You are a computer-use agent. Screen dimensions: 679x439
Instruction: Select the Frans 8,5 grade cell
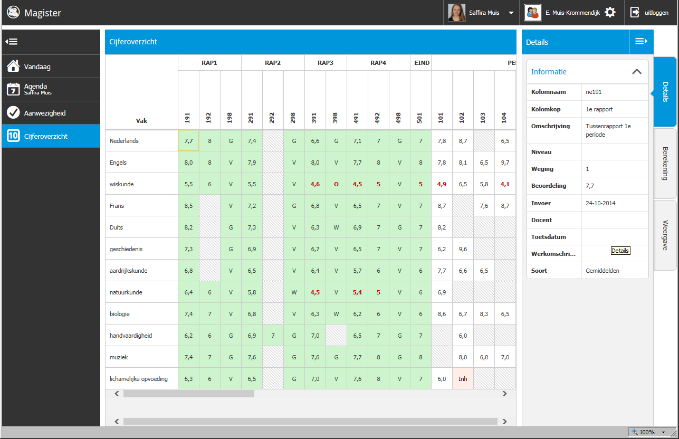click(188, 206)
